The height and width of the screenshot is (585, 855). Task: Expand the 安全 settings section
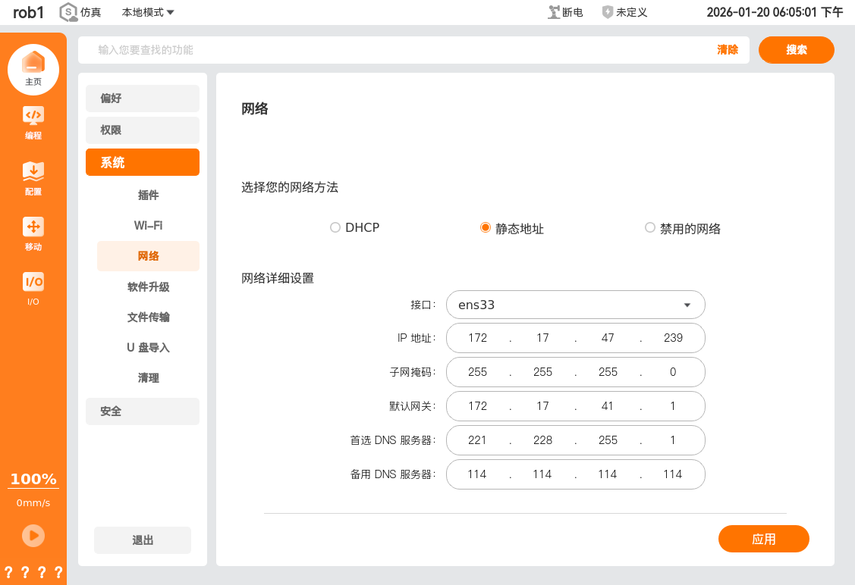pos(143,411)
